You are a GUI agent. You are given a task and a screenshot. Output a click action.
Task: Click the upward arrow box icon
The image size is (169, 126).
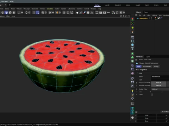click(132, 108)
